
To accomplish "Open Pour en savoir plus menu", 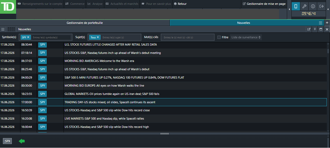I will coord(156,4).
